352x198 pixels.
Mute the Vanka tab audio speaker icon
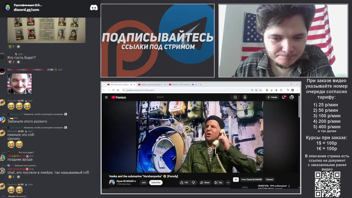(x=131, y=85)
